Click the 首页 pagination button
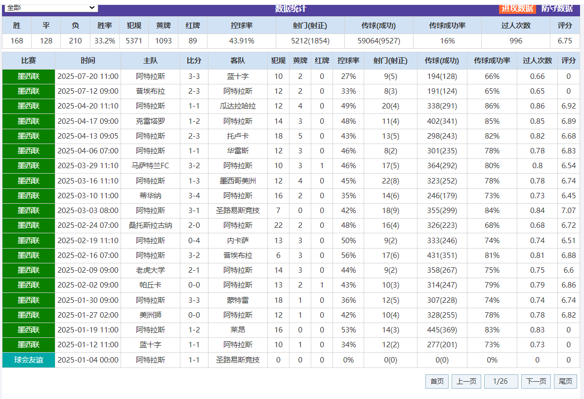The image size is (584, 399). [x=437, y=381]
